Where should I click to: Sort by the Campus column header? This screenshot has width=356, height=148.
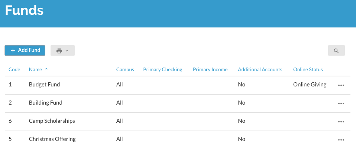(125, 70)
